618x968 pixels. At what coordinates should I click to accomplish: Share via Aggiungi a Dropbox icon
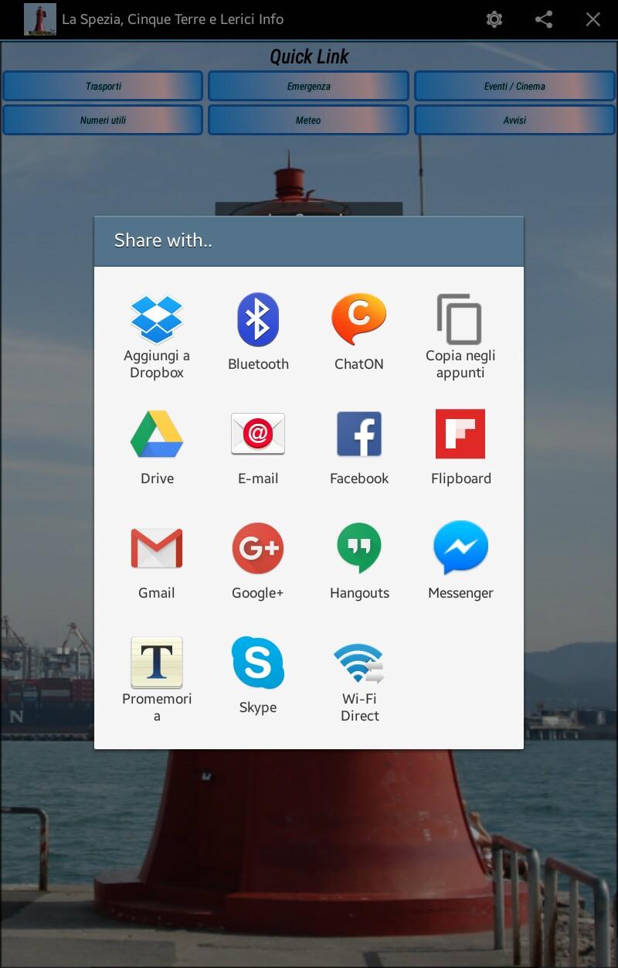point(157,319)
